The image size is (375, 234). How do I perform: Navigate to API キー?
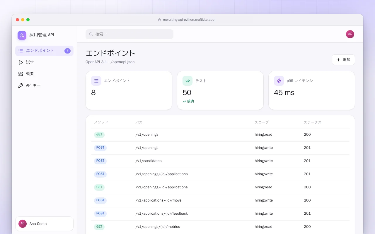coord(44,85)
